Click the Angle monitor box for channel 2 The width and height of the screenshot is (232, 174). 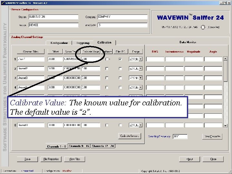coord(213,69)
